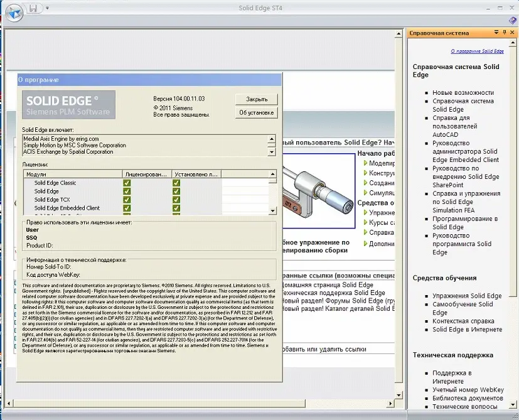Click the Save icon in quick access toolbar
This screenshot has height=420, width=519.
[33, 8]
